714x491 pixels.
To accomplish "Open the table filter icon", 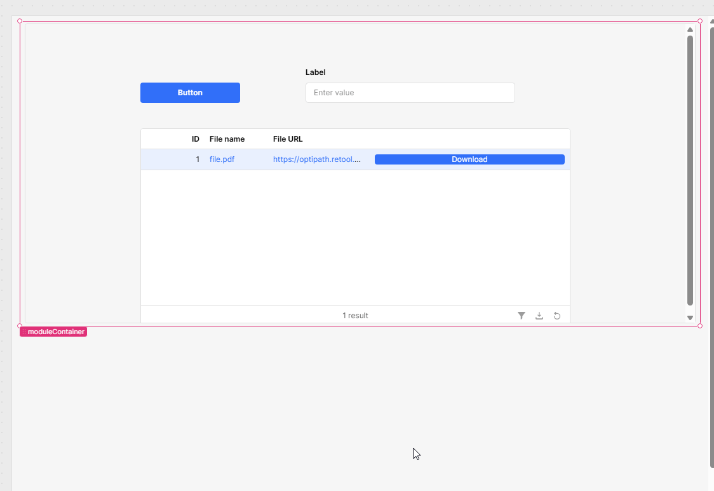I will (522, 316).
